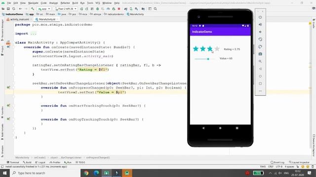Click the emulator Rotate Left icon
Image resolution: width=316 pixels, height=177 pixels.
(260, 39)
